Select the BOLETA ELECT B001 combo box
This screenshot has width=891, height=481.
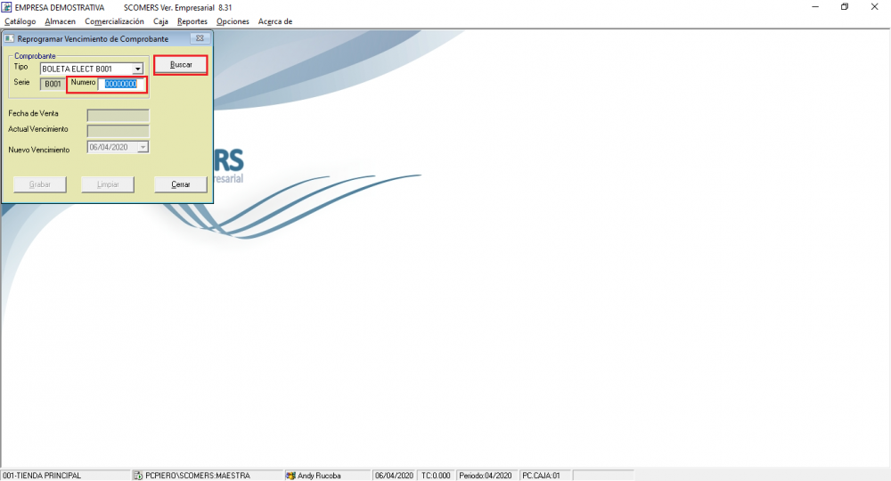pyautogui.click(x=92, y=69)
